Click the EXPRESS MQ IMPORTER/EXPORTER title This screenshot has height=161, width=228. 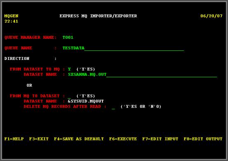[x=98, y=16]
